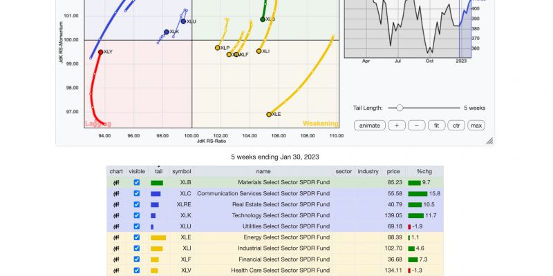Zoom in with the plus button

click(x=397, y=126)
